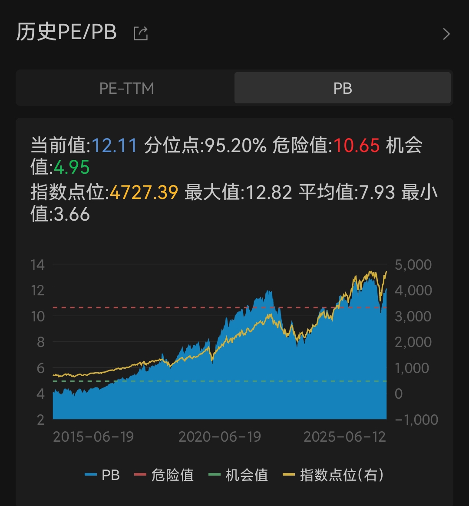Select the PB tab
The image size is (469, 506).
click(343, 88)
